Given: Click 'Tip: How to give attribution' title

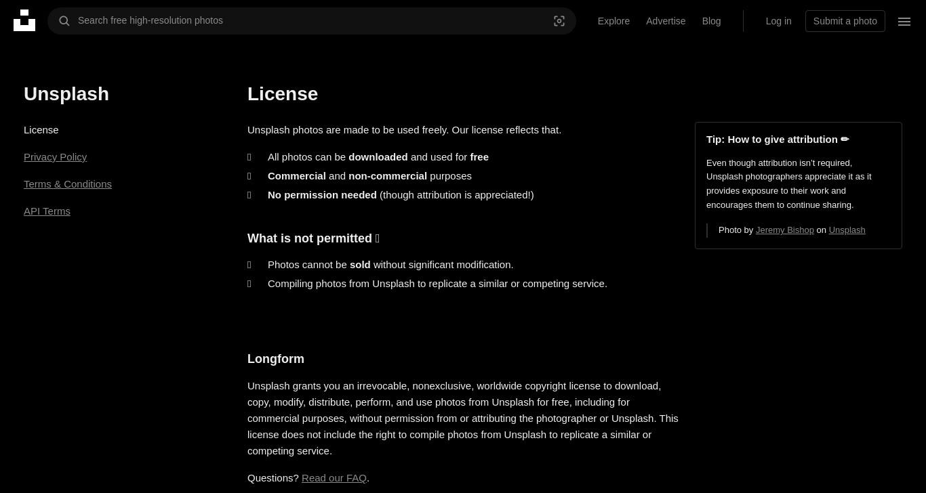Looking at the screenshot, I should 778,140.
